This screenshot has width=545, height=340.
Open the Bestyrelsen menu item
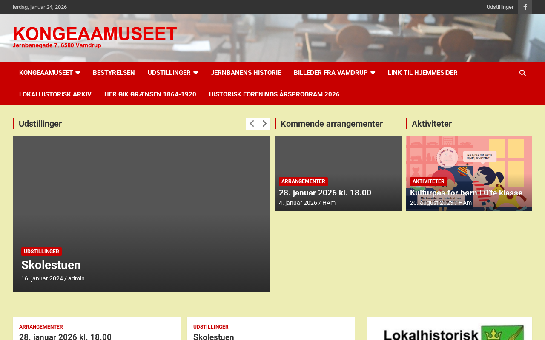tap(114, 73)
